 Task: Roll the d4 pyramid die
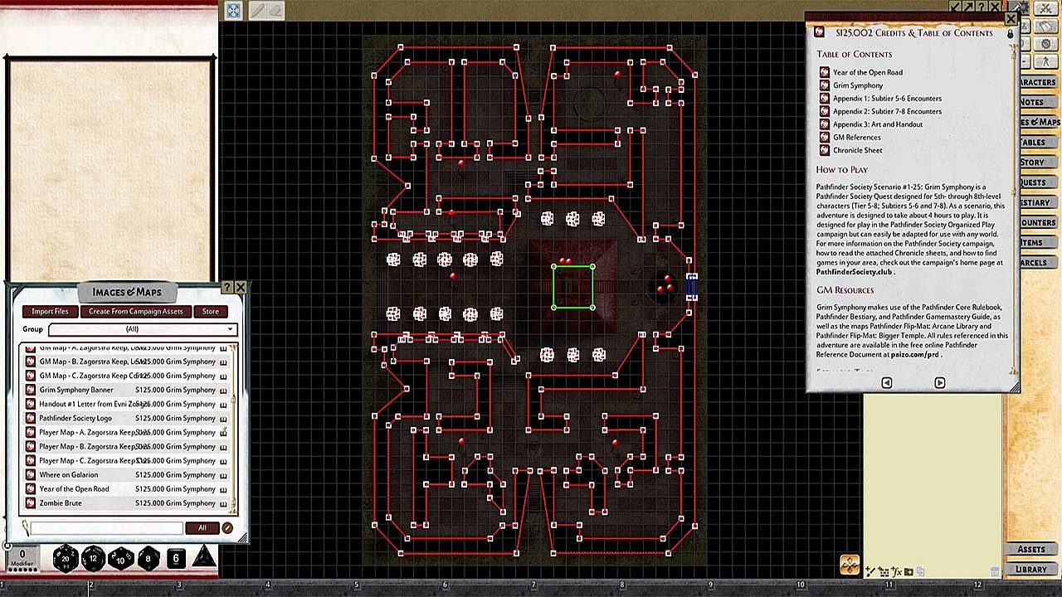tap(204, 556)
